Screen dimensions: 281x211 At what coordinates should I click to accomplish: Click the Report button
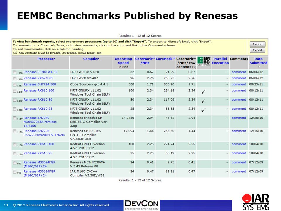pyautogui.click(x=258, y=44)
